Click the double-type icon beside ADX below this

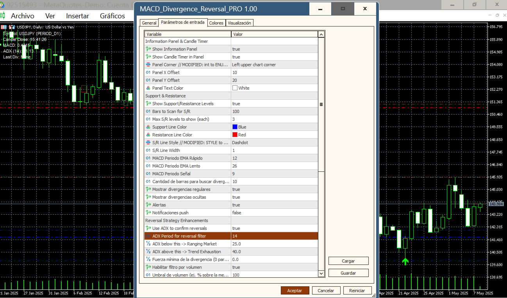point(148,244)
